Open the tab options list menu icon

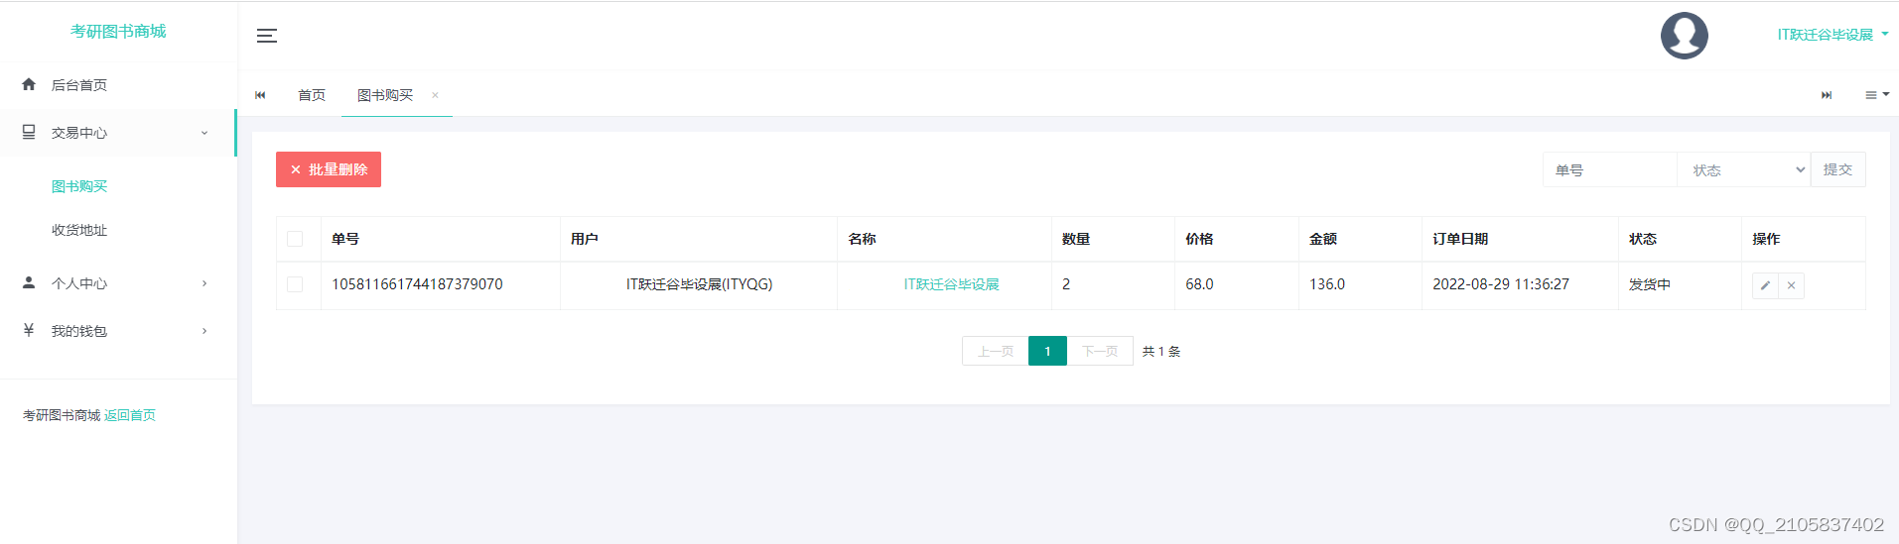point(1876,95)
